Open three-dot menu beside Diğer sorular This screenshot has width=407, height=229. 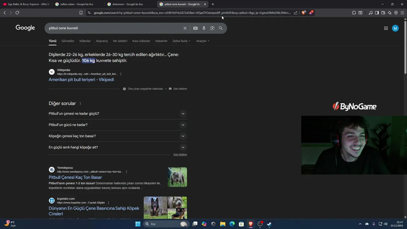click(x=80, y=104)
